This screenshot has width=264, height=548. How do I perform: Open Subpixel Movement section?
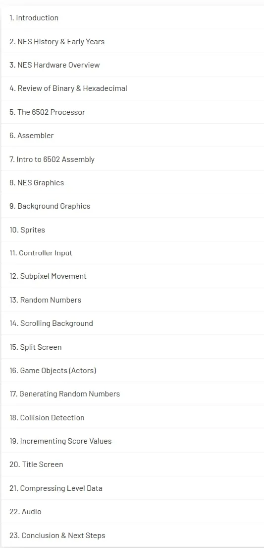pyautogui.click(x=132, y=276)
